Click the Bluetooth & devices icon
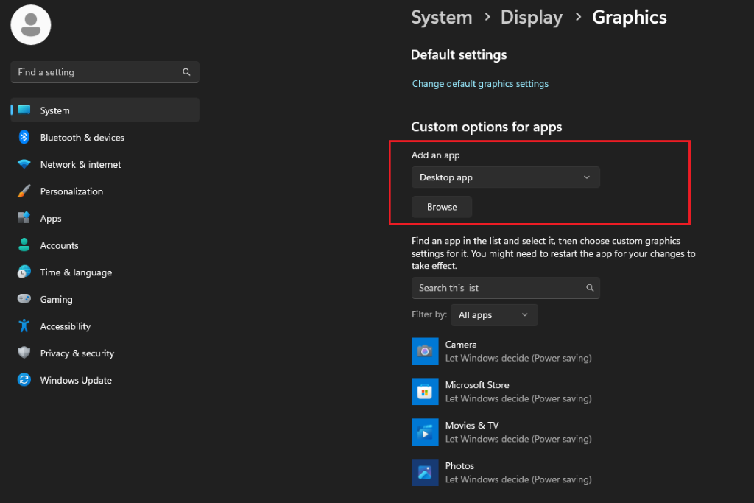Screen dimensions: 754x503 24,137
